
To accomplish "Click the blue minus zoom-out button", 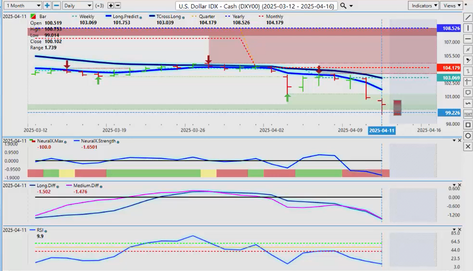I will 56,6.
